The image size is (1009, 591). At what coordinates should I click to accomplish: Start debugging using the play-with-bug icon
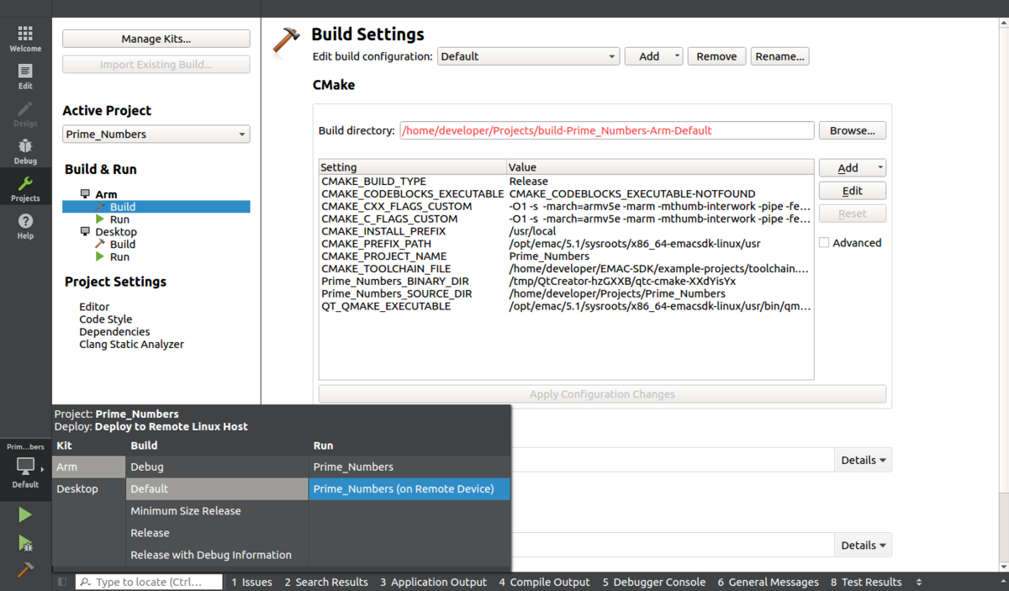click(25, 543)
